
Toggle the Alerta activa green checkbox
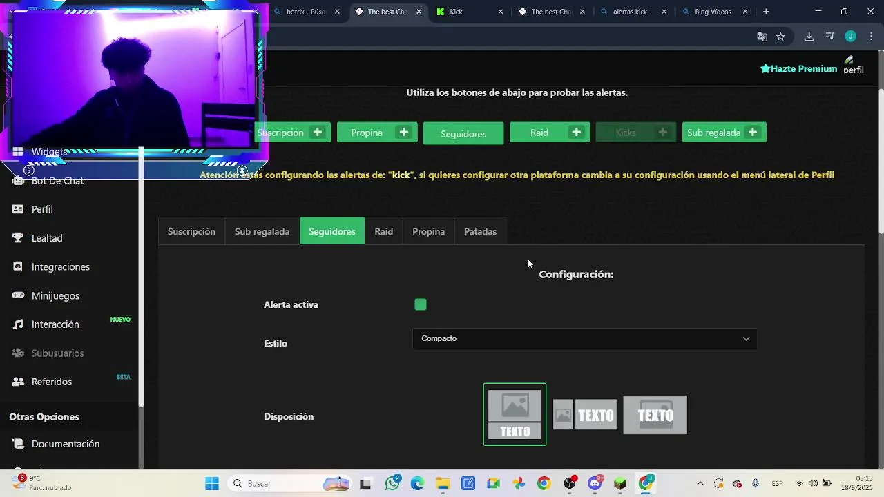coord(421,304)
